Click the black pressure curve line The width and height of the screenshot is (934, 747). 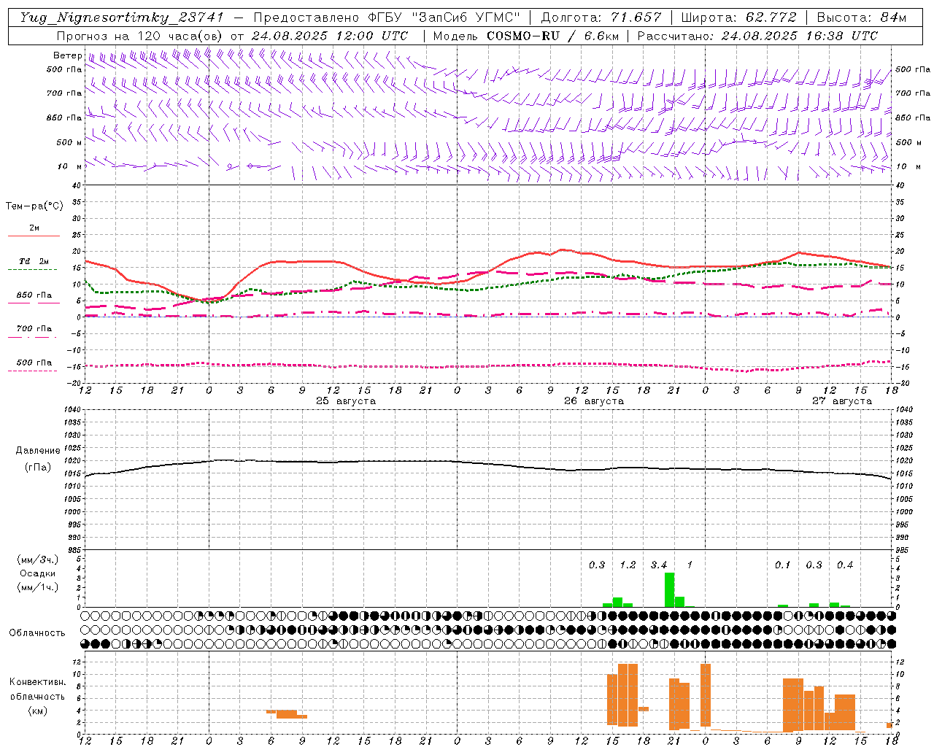(487, 463)
